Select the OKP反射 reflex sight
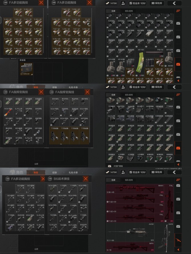 pos(121,109)
